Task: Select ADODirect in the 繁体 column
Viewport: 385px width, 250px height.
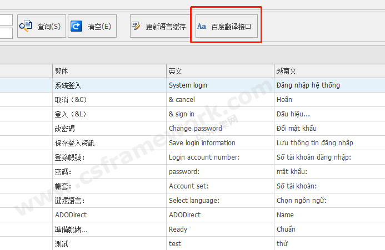Action: pos(71,215)
